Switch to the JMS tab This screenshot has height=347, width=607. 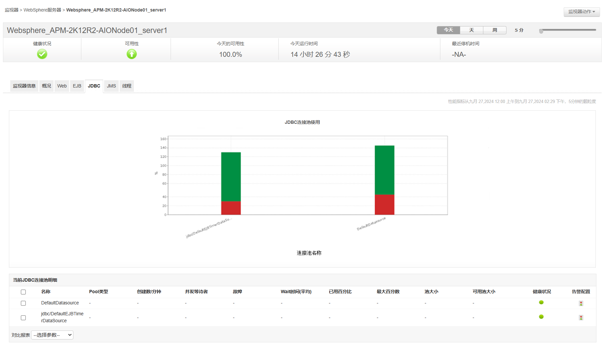tap(111, 86)
